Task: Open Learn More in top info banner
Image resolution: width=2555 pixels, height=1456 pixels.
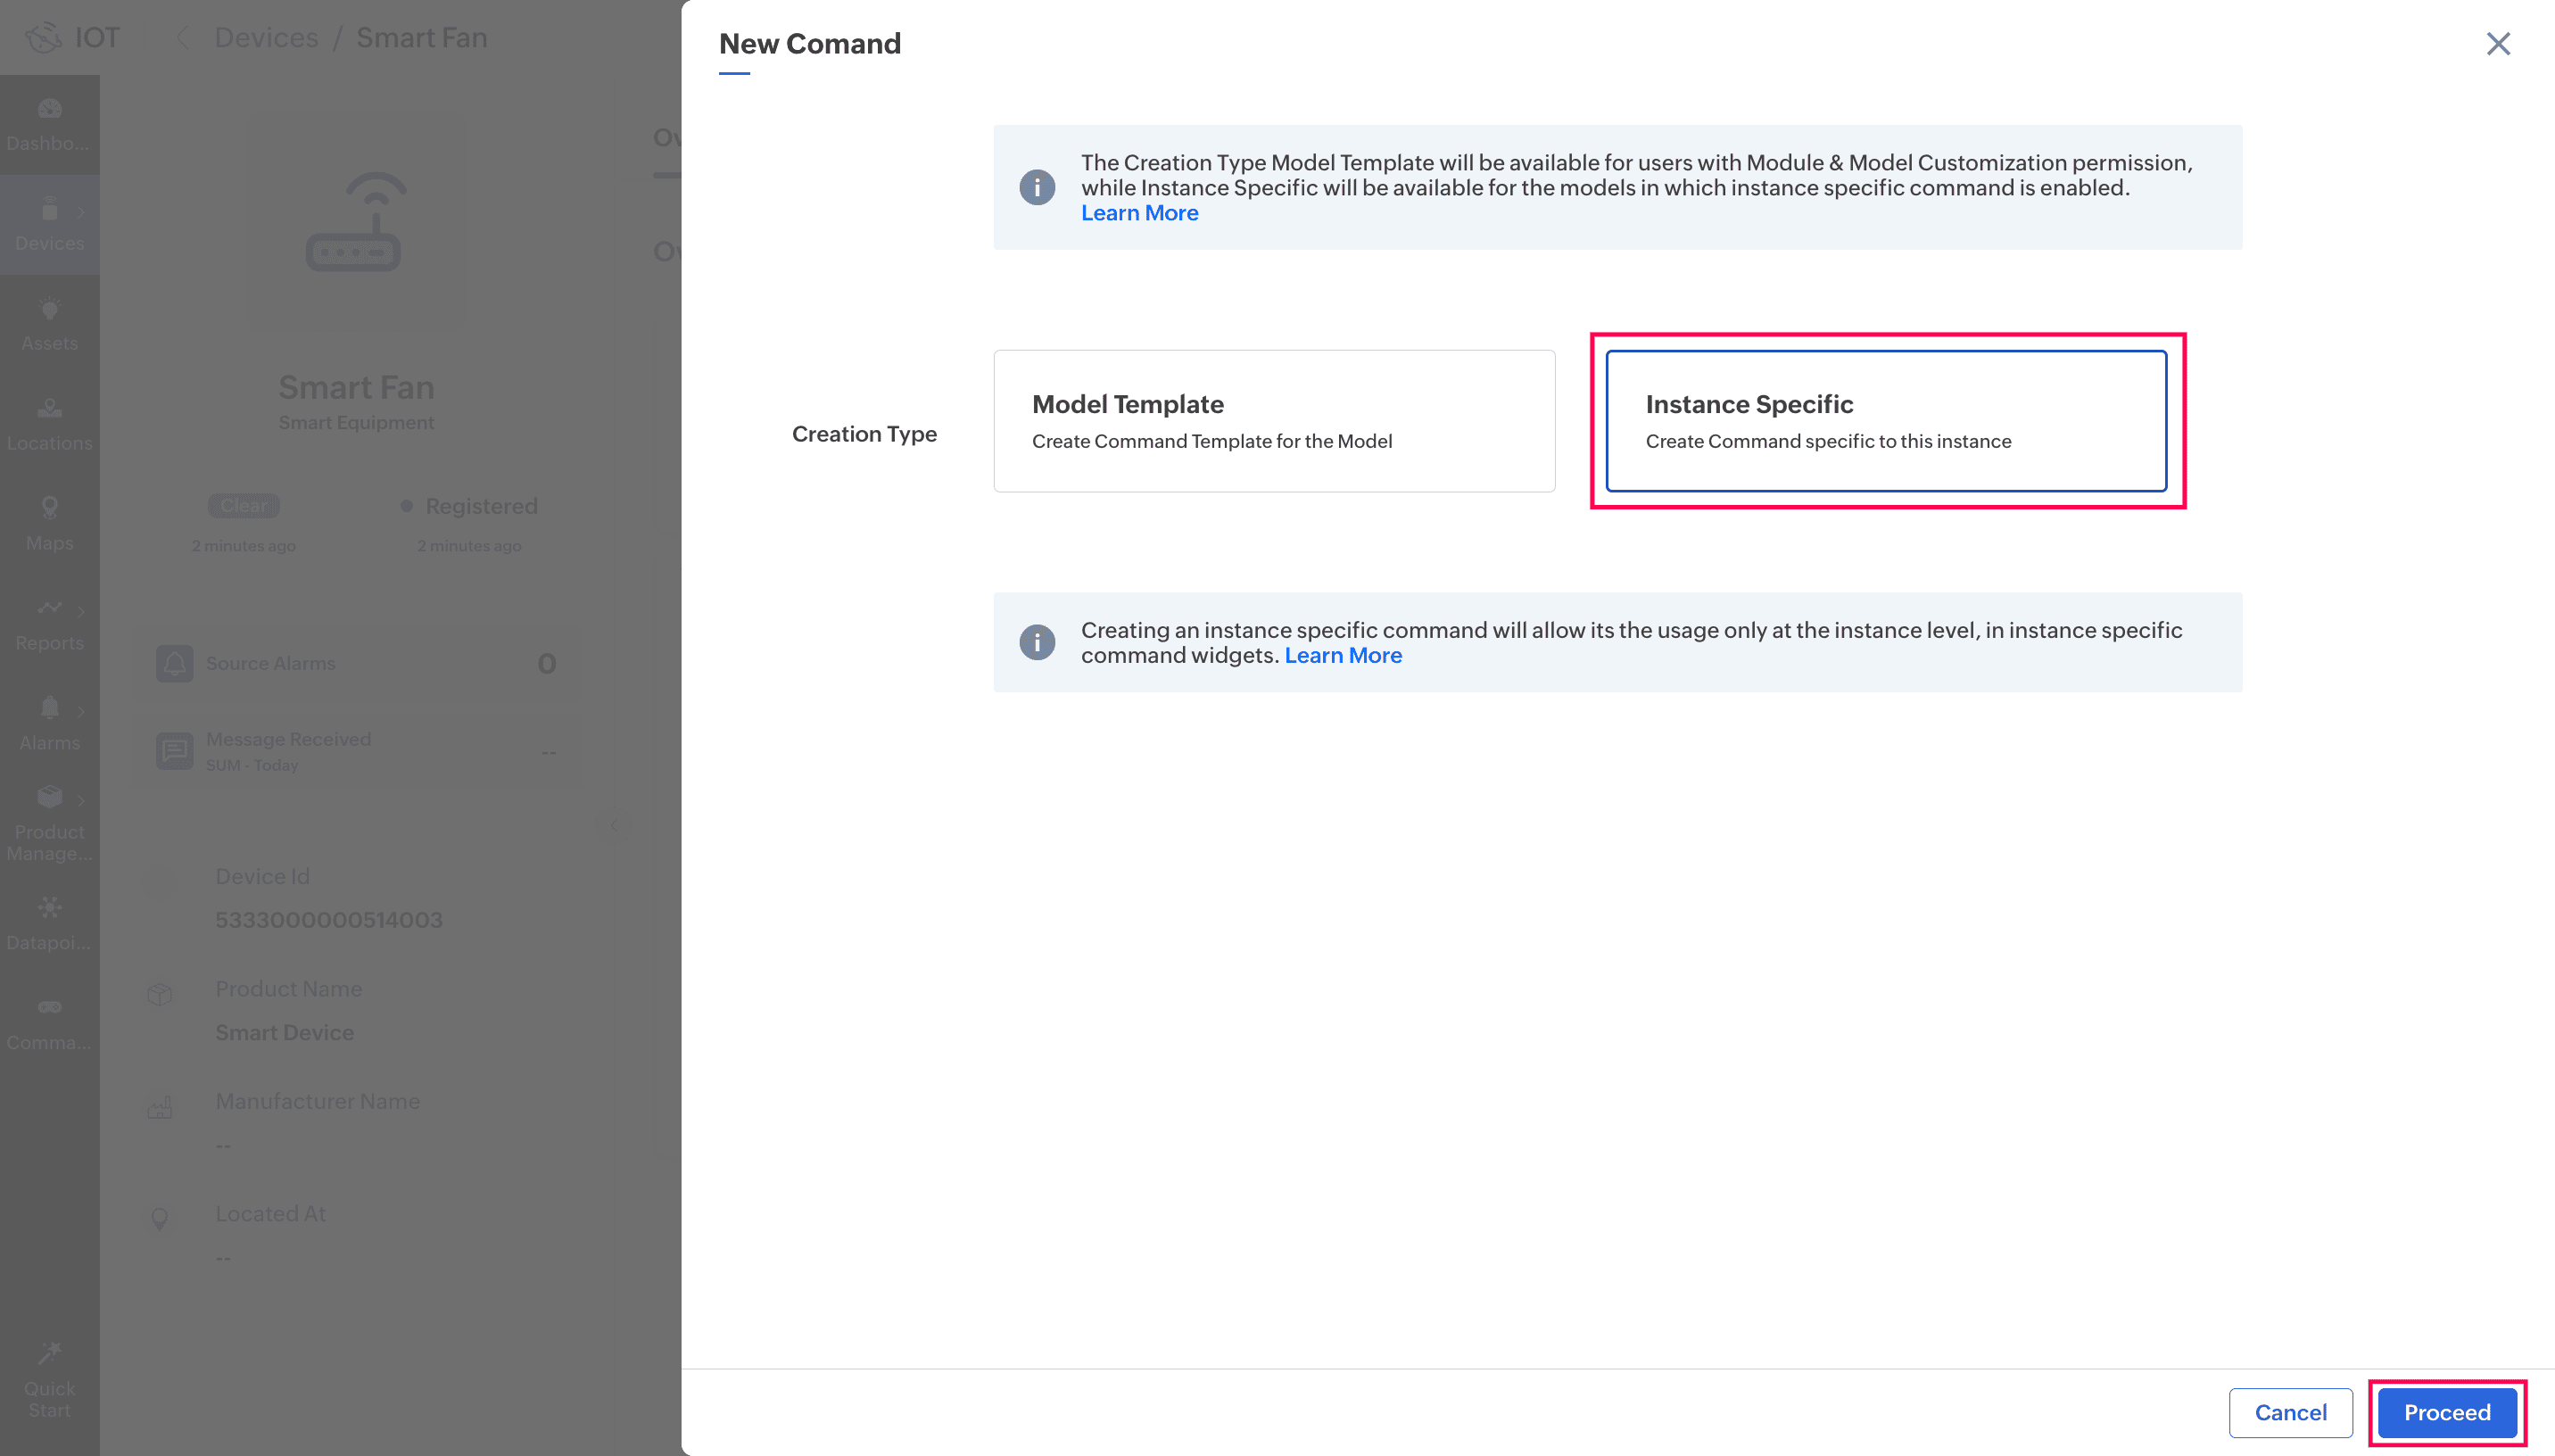Action: pyautogui.click(x=1138, y=213)
